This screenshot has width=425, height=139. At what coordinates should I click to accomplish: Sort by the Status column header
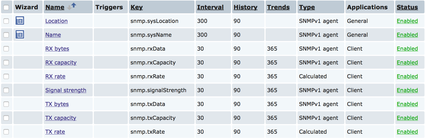pos(407,7)
